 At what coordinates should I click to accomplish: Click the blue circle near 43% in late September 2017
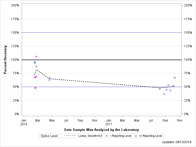click(x=170, y=91)
